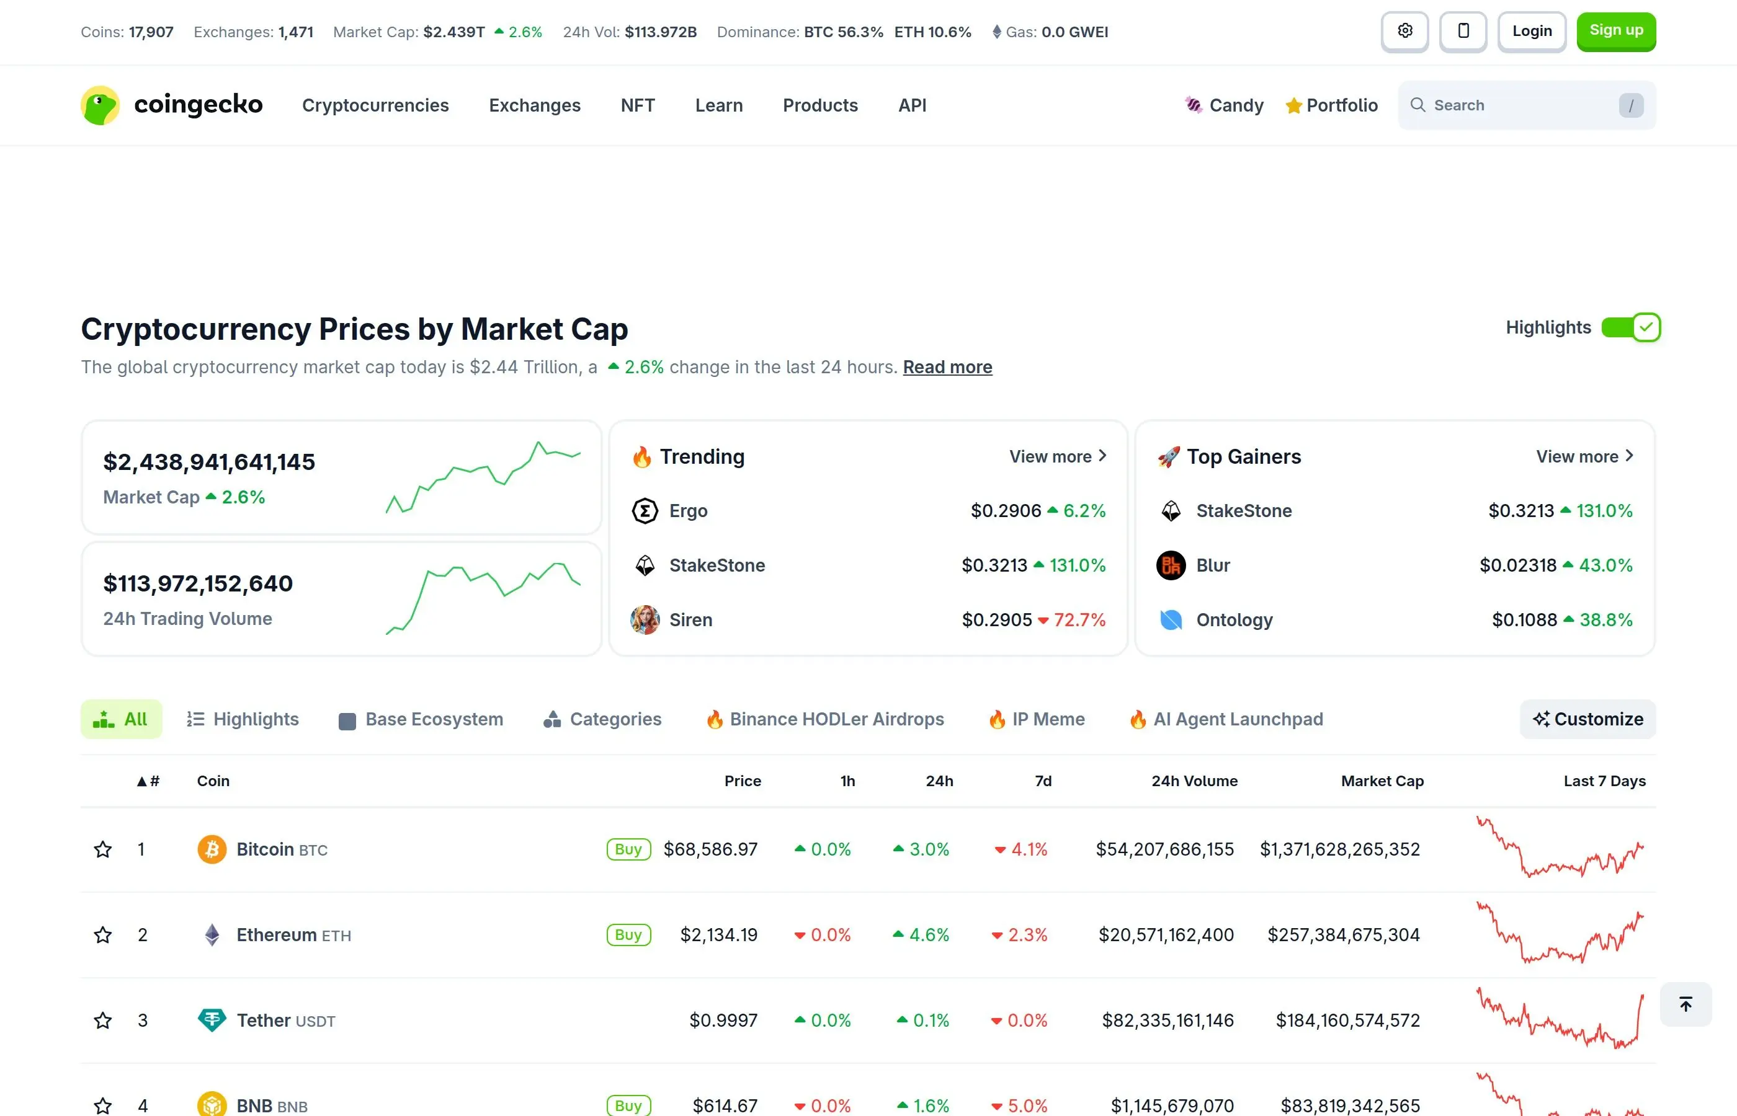This screenshot has height=1116, width=1737.
Task: Click the mobile app phone icon
Action: (1463, 31)
